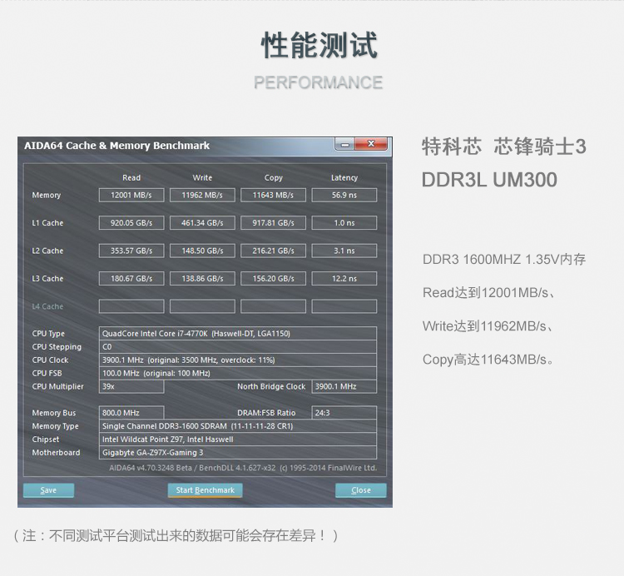Screen dimensions: 624x576
Task: Close the window using the red X
Action: (371, 145)
